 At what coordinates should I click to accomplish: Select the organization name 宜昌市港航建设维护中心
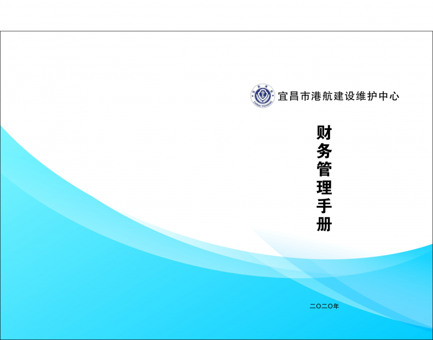coord(338,97)
